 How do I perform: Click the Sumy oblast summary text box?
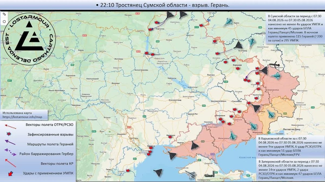tap(295, 28)
